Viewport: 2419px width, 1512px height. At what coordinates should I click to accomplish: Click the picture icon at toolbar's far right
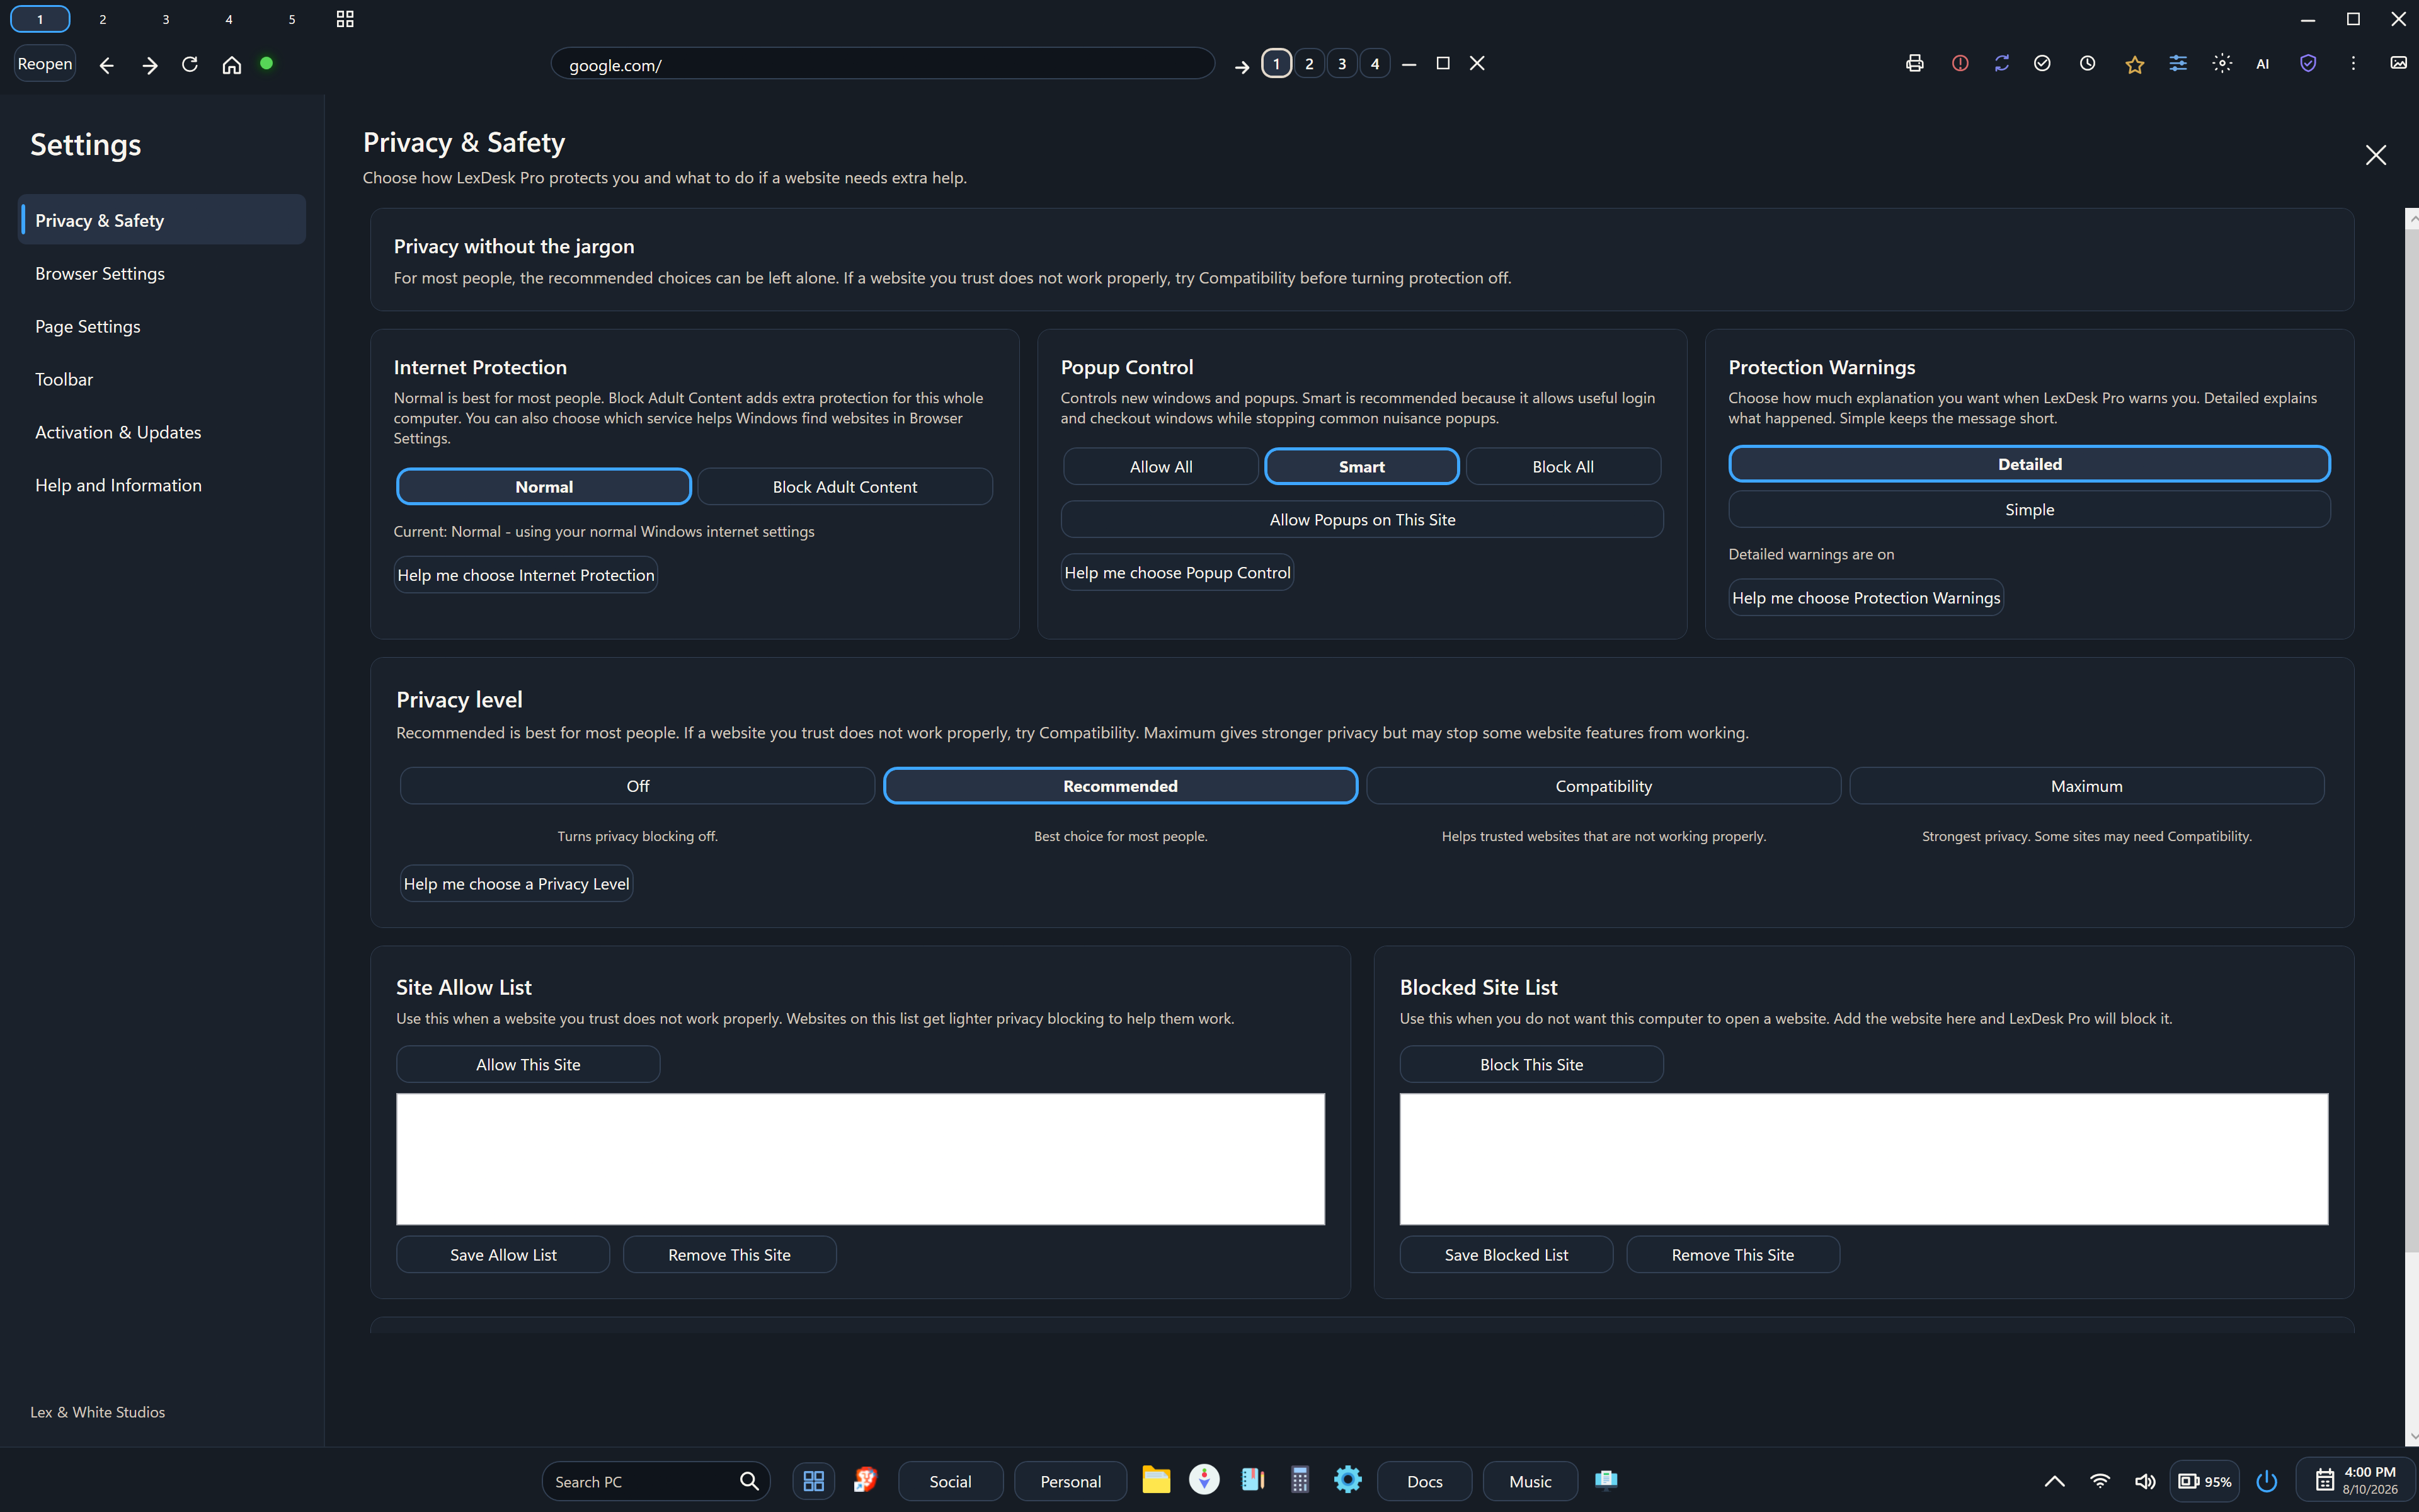click(x=2398, y=63)
